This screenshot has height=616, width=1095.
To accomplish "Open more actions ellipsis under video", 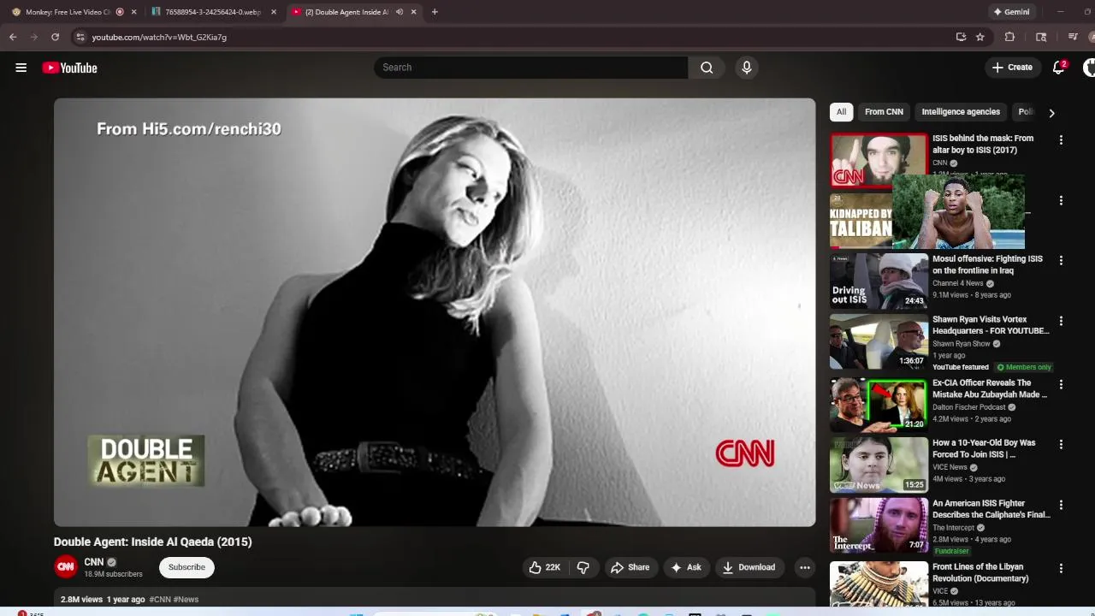I will pos(804,567).
